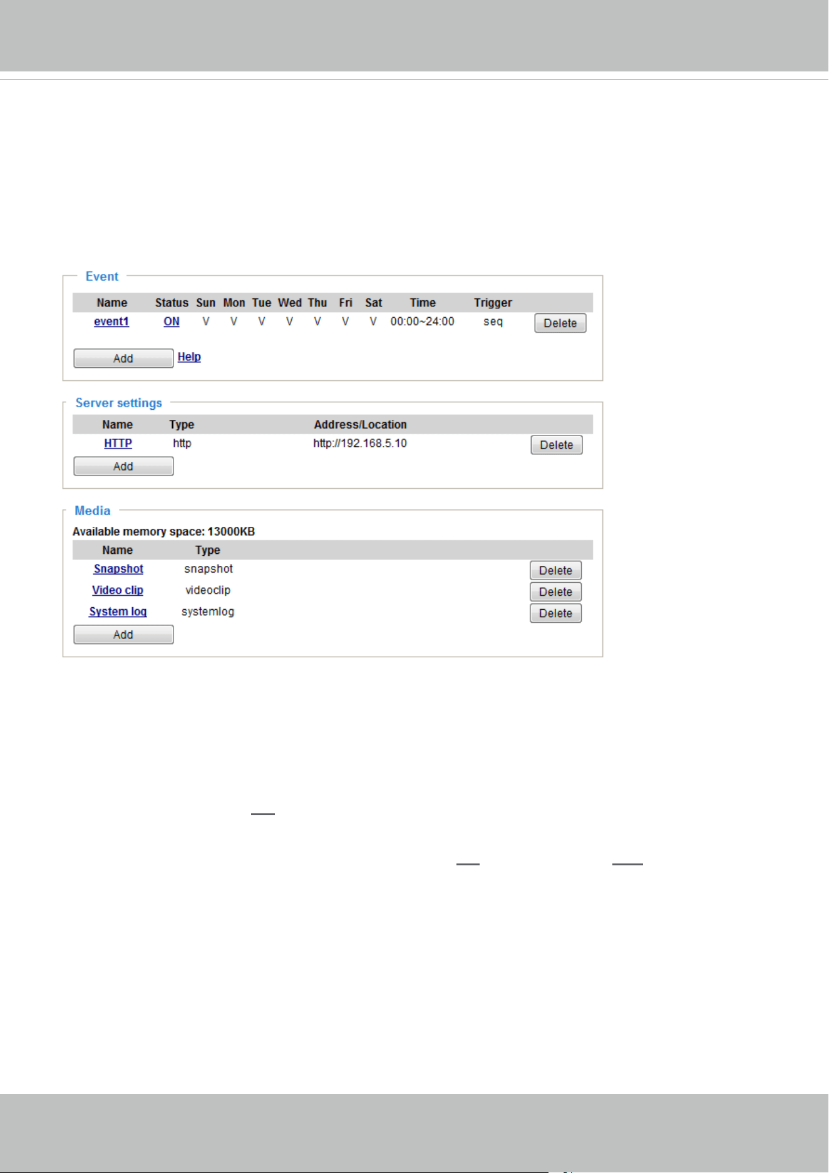Screen dimensions: 829x1173
Task: Add a new event
Action: tap(123, 358)
